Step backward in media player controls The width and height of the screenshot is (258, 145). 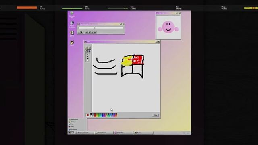[x=89, y=32]
